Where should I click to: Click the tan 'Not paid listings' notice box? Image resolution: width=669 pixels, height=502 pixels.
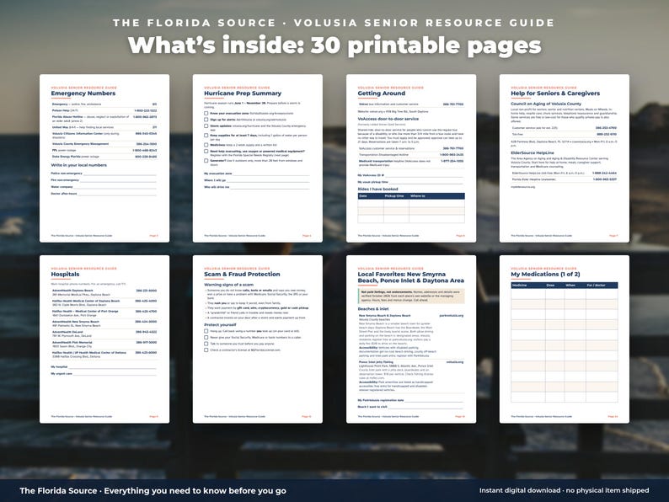(411, 296)
